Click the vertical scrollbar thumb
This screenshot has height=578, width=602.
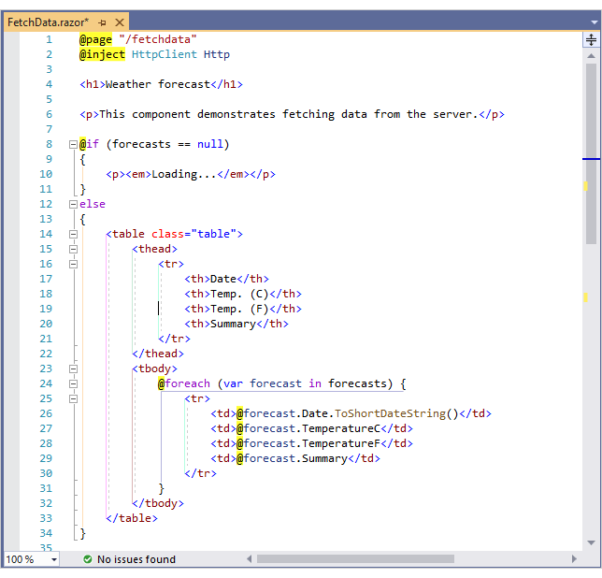(591, 150)
